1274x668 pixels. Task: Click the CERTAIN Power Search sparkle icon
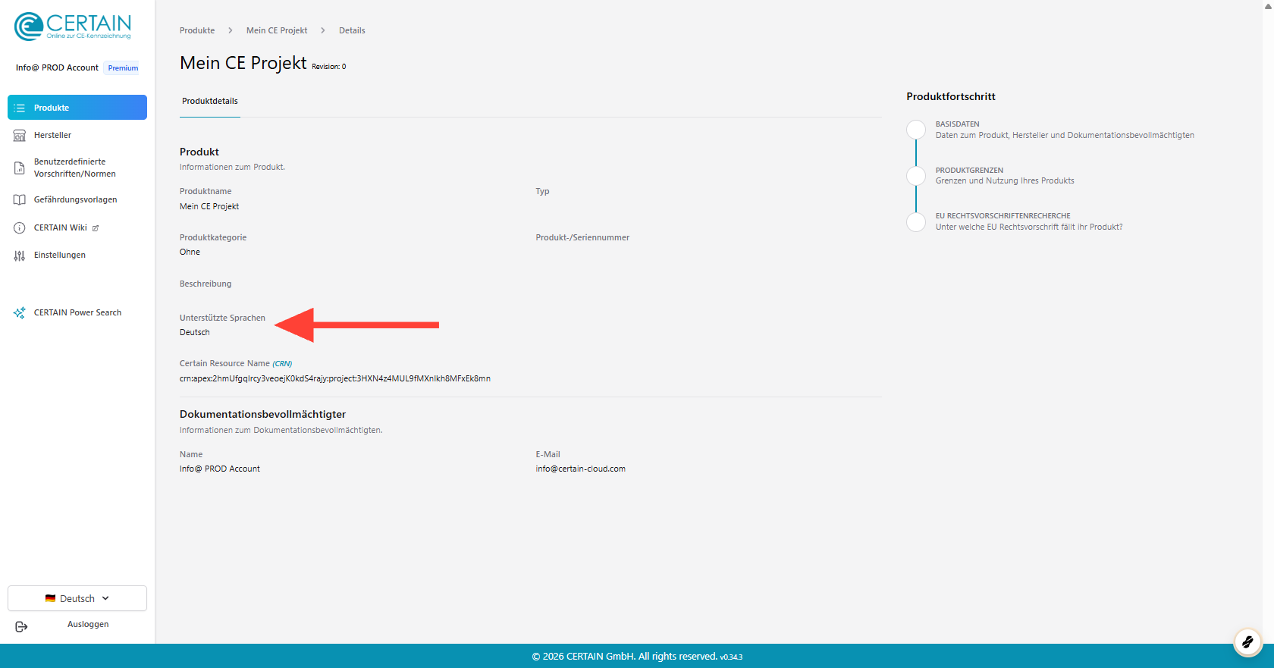[20, 312]
